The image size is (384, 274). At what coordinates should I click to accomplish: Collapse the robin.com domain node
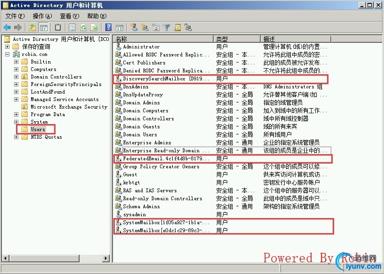[x=8, y=54]
